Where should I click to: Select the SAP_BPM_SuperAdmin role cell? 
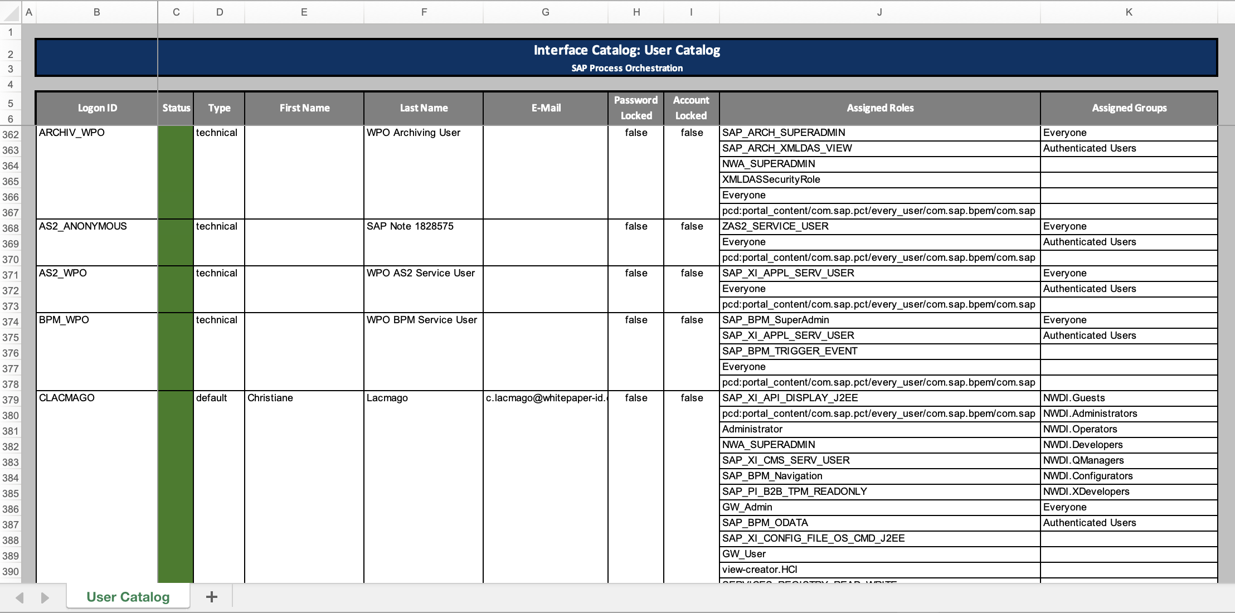pos(880,320)
